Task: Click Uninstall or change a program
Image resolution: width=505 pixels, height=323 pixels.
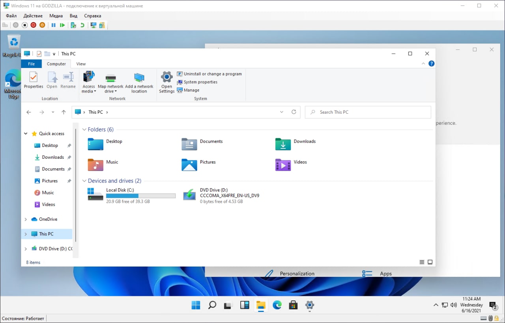Action: pos(209,74)
